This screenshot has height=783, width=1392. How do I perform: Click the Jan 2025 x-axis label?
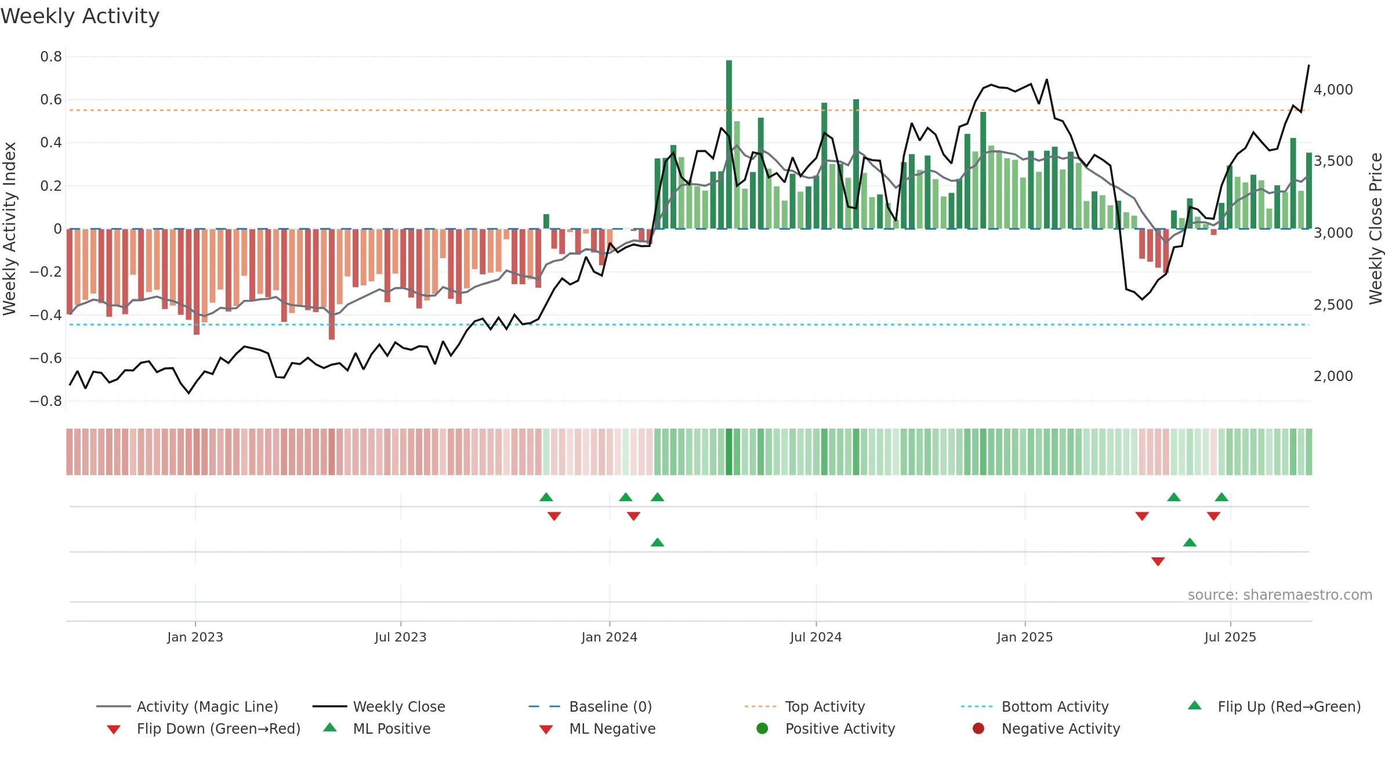click(x=1025, y=637)
